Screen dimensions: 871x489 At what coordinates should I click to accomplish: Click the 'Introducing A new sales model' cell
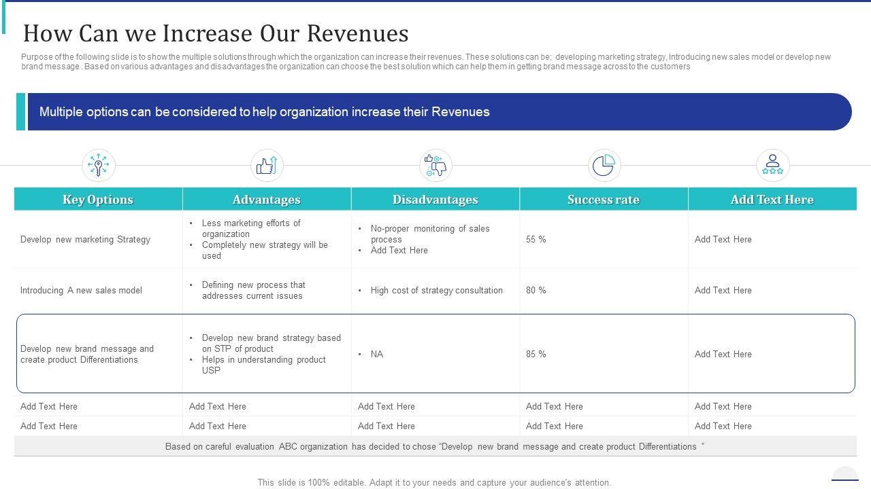(x=81, y=291)
